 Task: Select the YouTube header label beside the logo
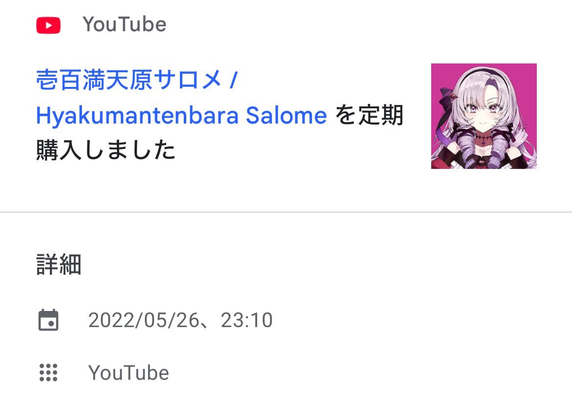(124, 24)
